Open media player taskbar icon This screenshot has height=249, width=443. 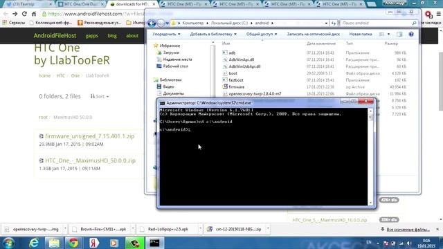pyautogui.click(x=114, y=243)
